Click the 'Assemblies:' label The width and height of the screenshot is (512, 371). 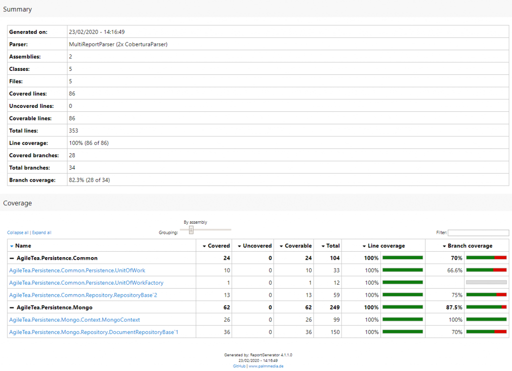point(25,57)
